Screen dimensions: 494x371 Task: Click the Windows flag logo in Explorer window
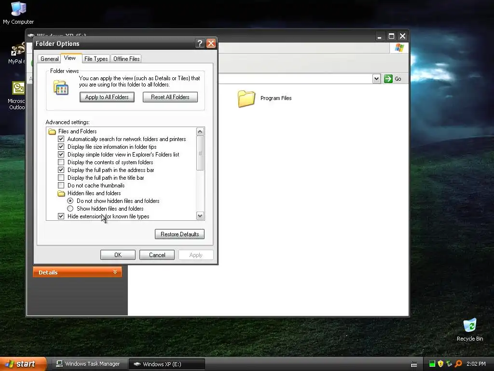pos(399,48)
